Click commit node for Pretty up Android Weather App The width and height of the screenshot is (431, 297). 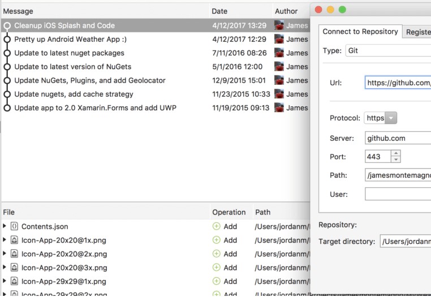pyautogui.click(x=7, y=39)
